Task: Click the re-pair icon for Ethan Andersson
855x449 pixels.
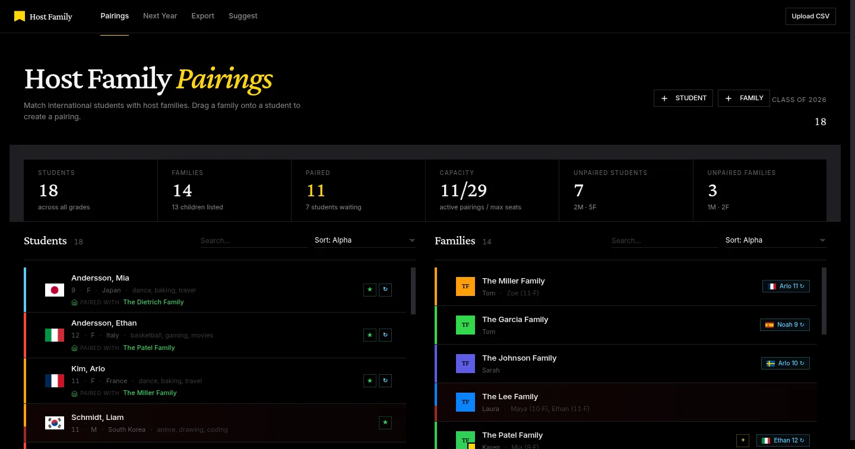Action: pyautogui.click(x=385, y=335)
